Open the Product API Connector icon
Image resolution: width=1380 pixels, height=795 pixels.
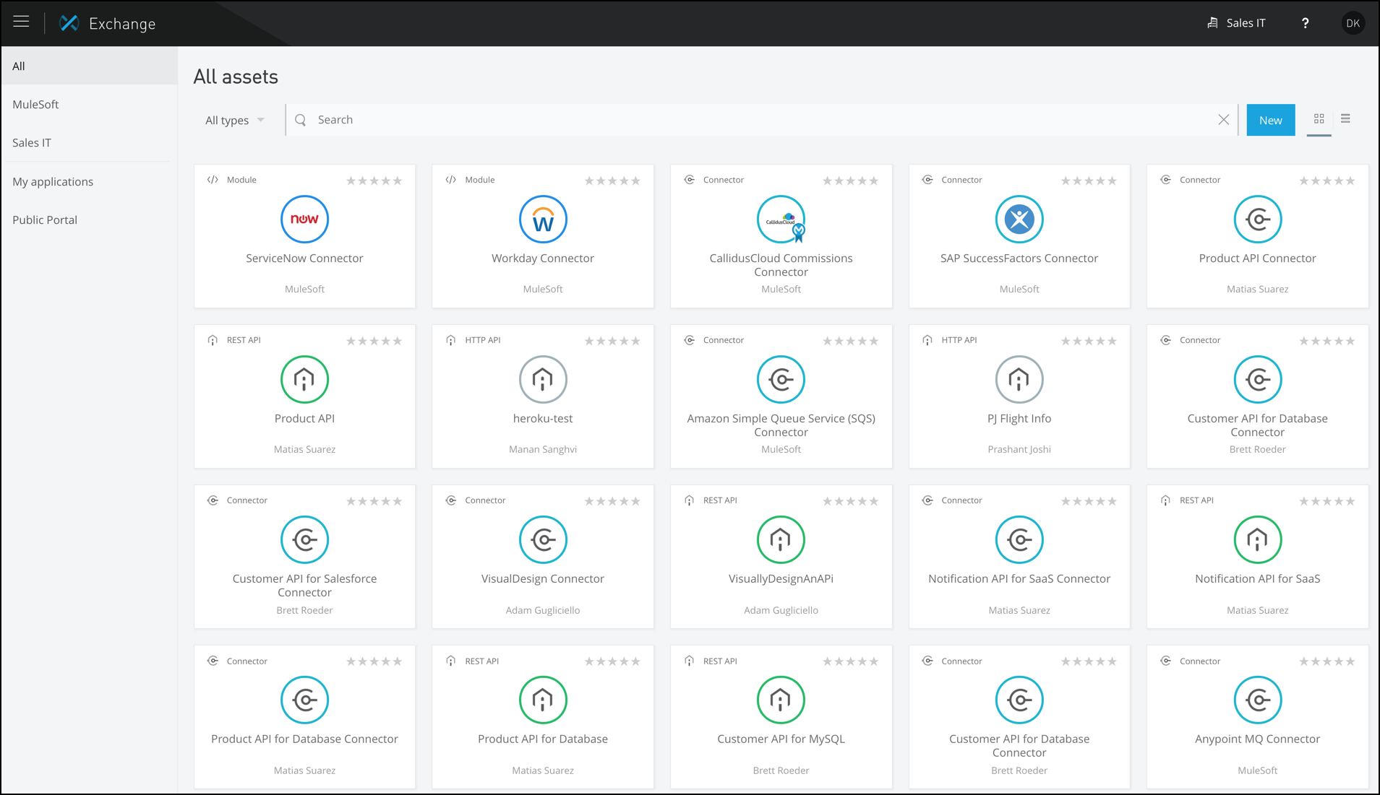click(x=1258, y=219)
